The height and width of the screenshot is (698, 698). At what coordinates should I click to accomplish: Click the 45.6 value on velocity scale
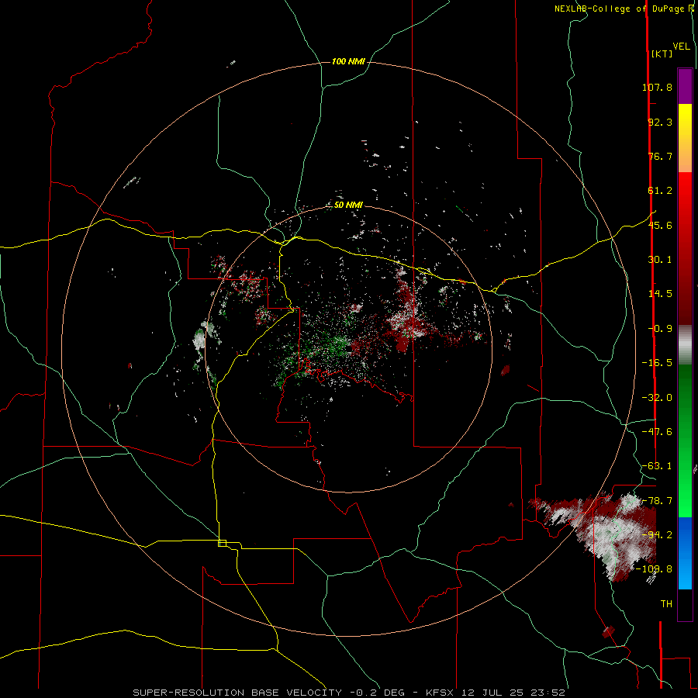point(660,225)
